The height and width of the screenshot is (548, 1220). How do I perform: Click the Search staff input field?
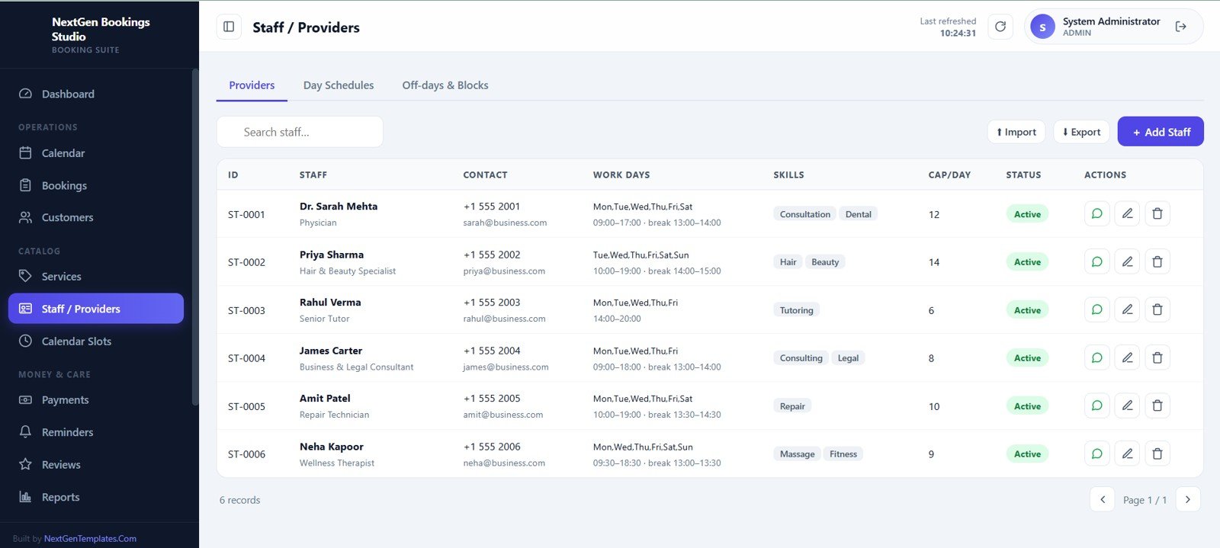tap(300, 132)
